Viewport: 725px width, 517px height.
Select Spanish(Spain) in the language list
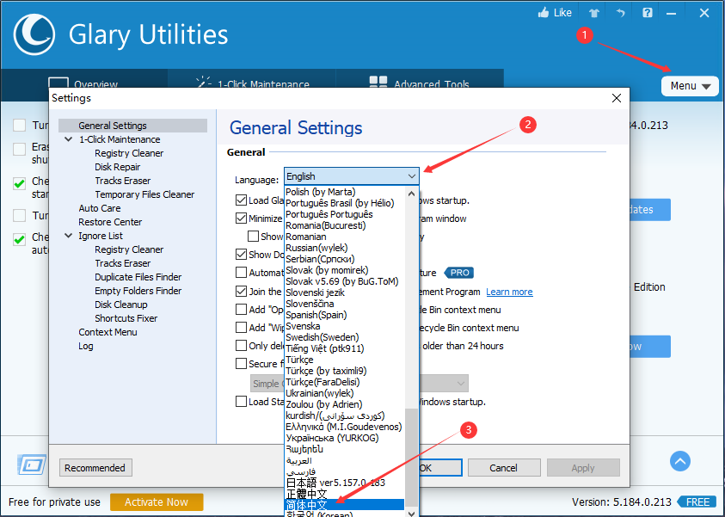345,315
